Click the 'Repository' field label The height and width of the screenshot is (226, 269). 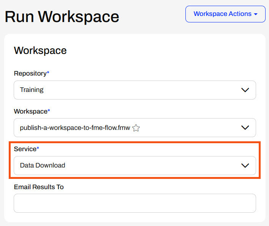coord(30,73)
